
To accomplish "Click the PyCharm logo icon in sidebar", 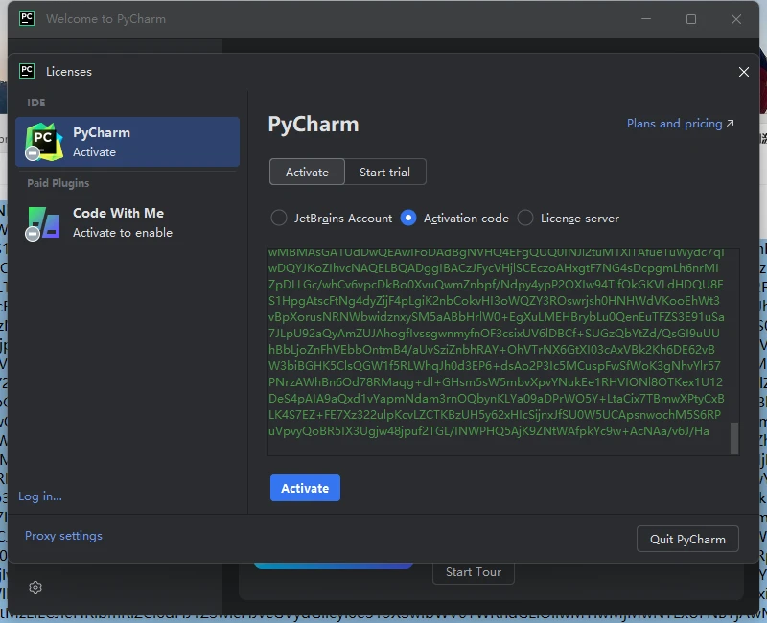I will pyautogui.click(x=44, y=142).
